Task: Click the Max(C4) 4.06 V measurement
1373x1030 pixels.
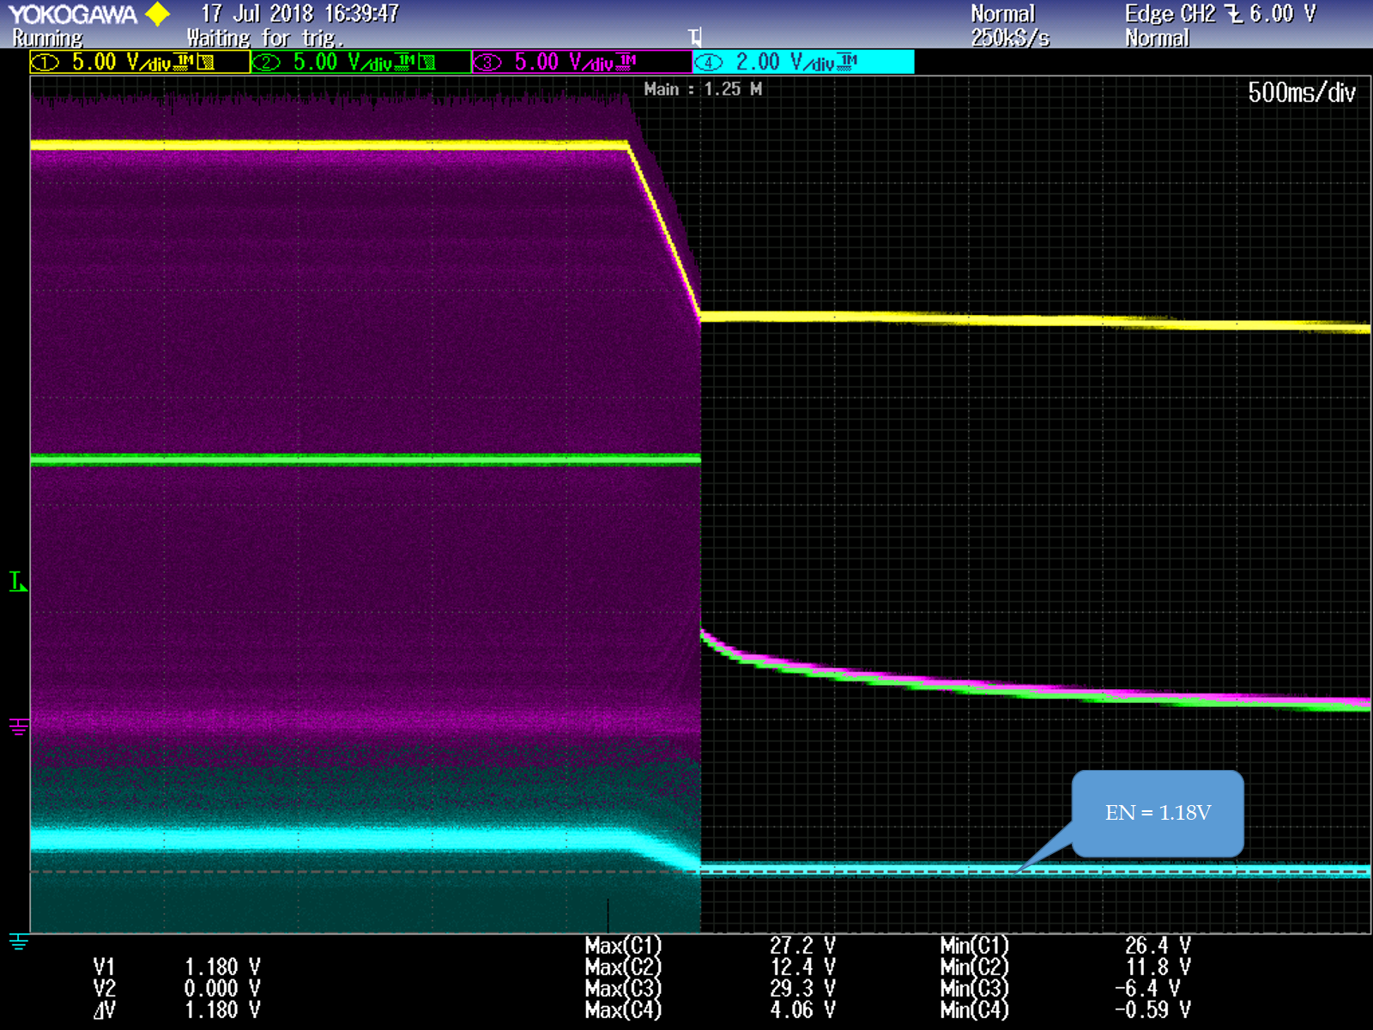Action: pos(711,1010)
